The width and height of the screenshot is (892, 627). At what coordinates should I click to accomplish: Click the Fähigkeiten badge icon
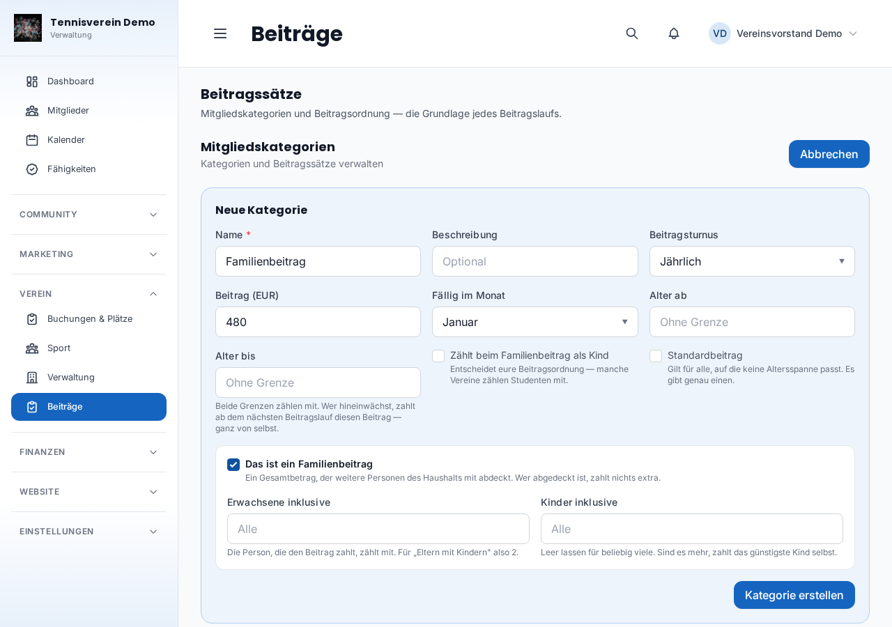(x=32, y=169)
